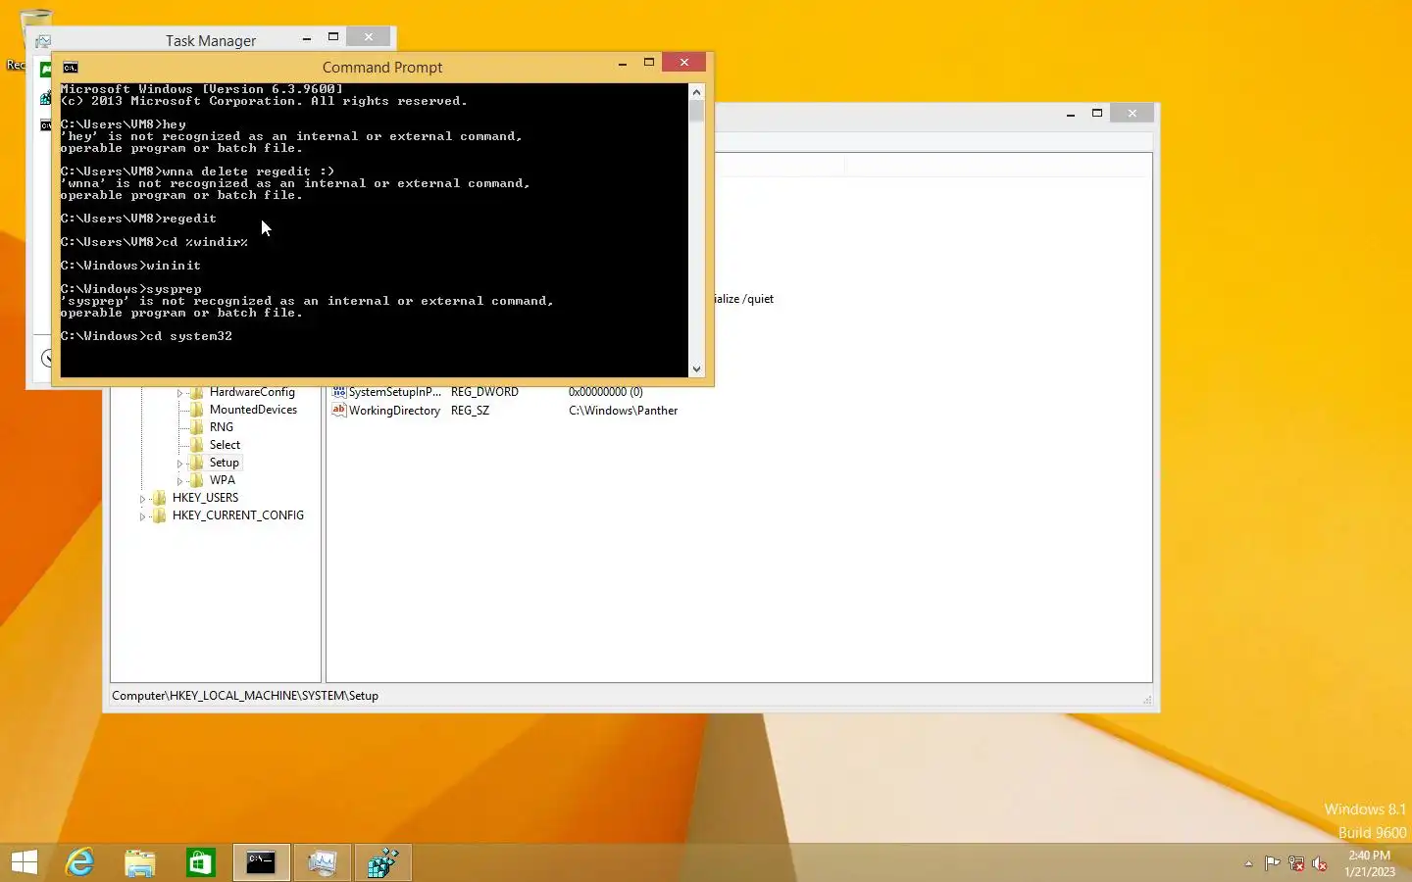This screenshot has width=1412, height=882.
Task: Click the volume speaker tray icon
Action: point(1320,863)
